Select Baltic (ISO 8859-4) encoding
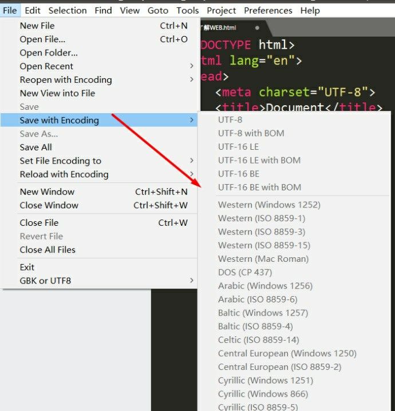 point(294,326)
